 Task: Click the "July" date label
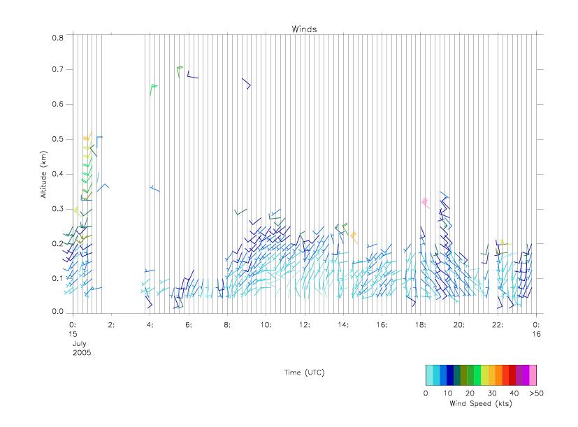tap(79, 344)
